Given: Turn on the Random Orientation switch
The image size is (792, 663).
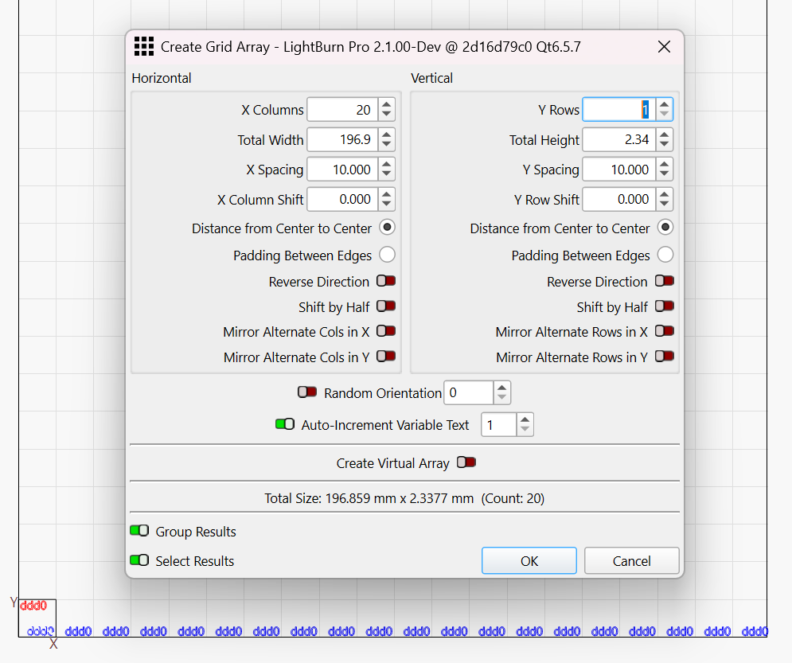Looking at the screenshot, I should (x=307, y=392).
